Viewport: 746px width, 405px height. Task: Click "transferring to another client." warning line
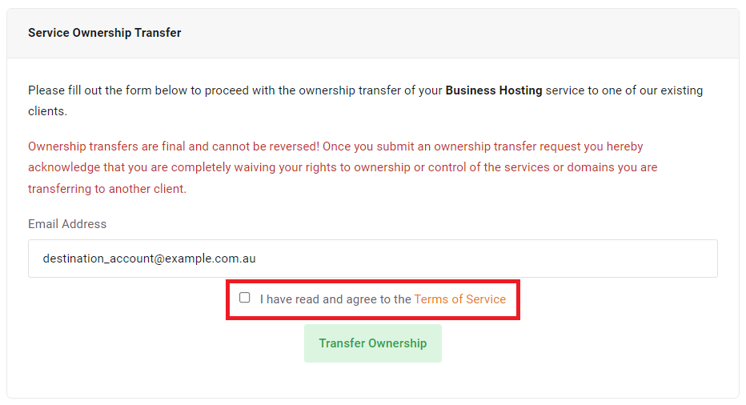click(107, 189)
